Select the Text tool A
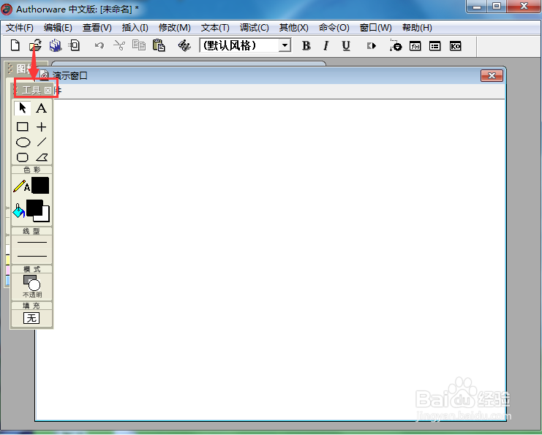This screenshot has width=542, height=435. [41, 108]
